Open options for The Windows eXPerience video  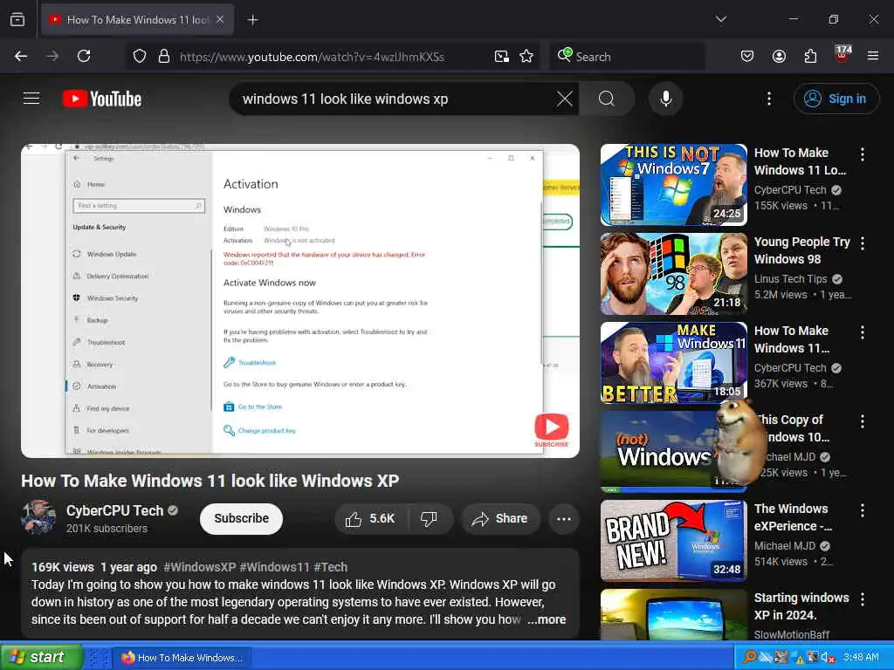tap(863, 509)
